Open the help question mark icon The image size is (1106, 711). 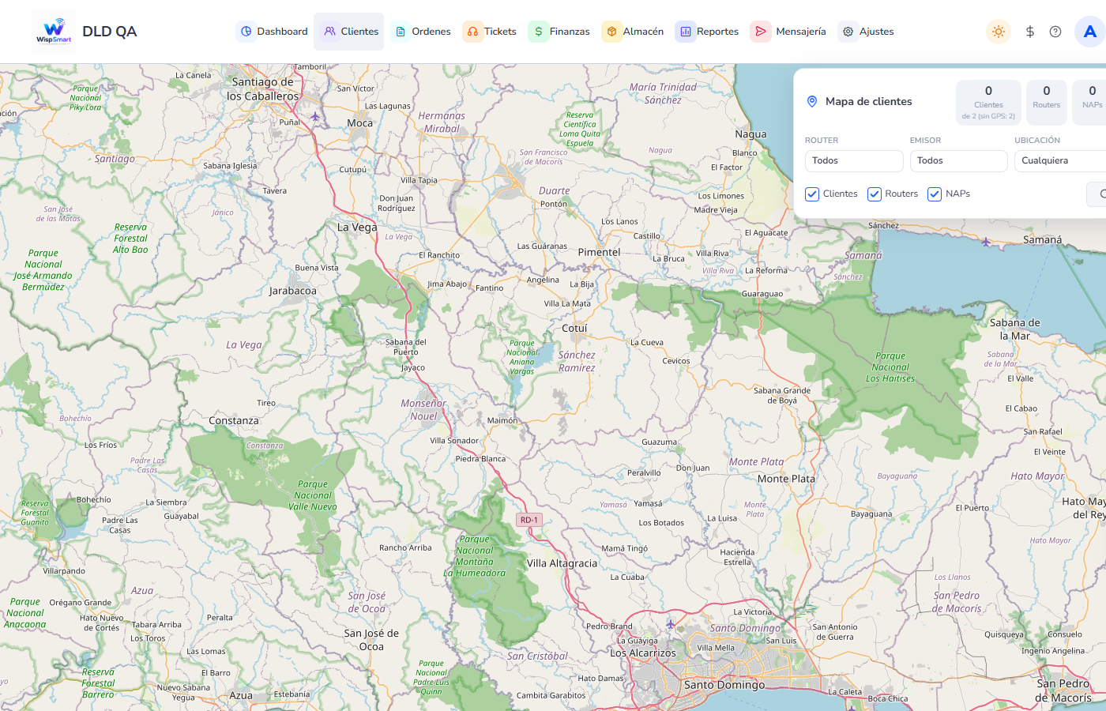(1055, 32)
